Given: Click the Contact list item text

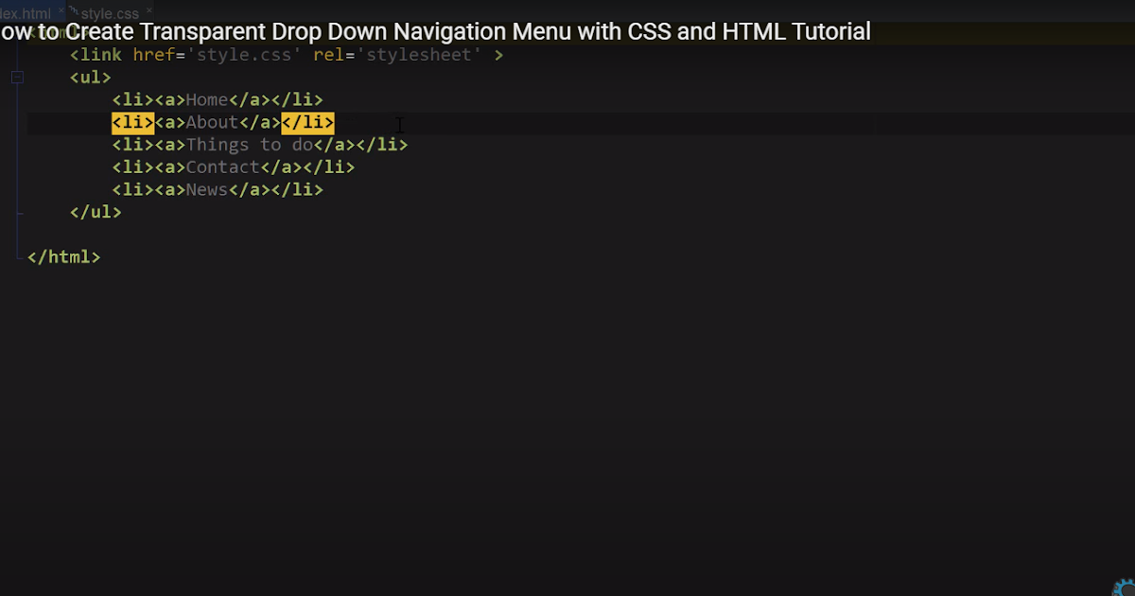Looking at the screenshot, I should pyautogui.click(x=224, y=167).
